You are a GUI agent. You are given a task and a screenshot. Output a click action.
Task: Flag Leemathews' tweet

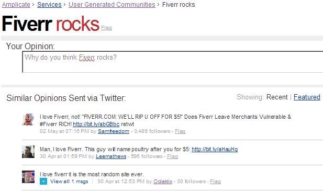[172, 156]
